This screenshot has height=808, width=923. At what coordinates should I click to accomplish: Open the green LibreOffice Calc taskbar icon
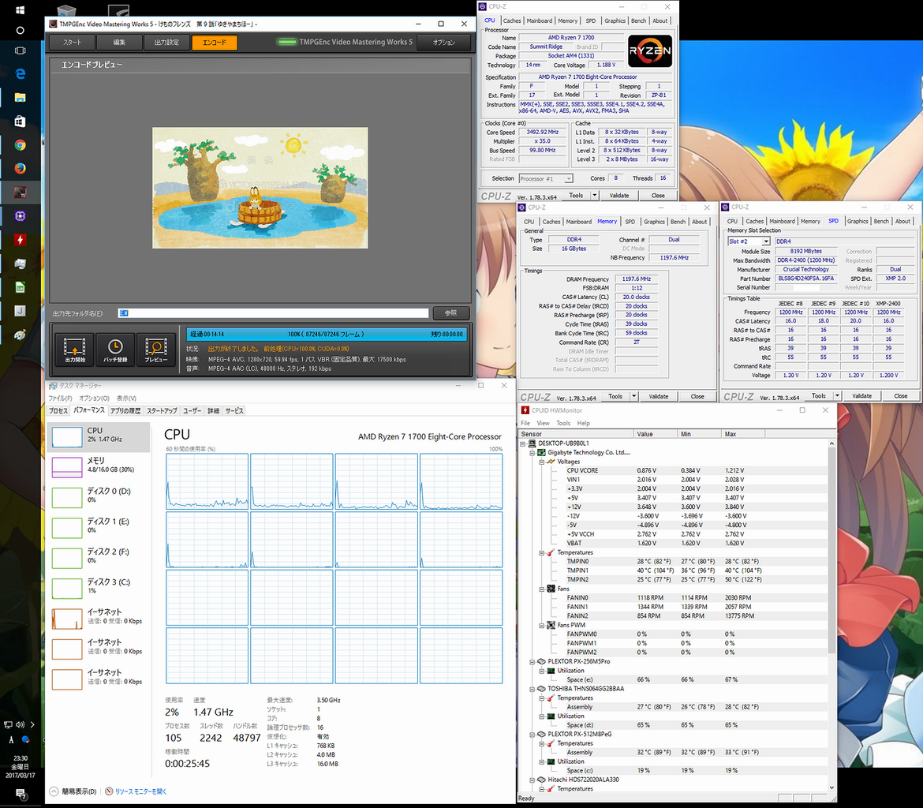(x=20, y=286)
